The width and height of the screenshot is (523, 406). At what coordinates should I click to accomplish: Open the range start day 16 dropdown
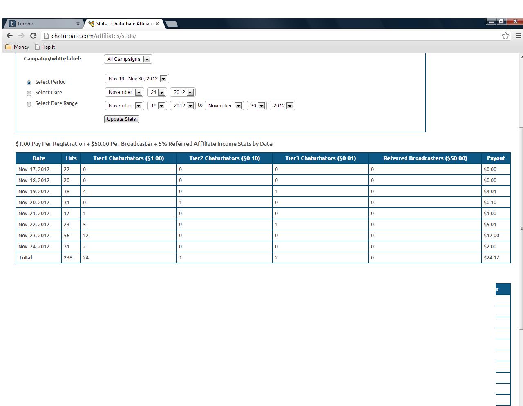click(157, 106)
